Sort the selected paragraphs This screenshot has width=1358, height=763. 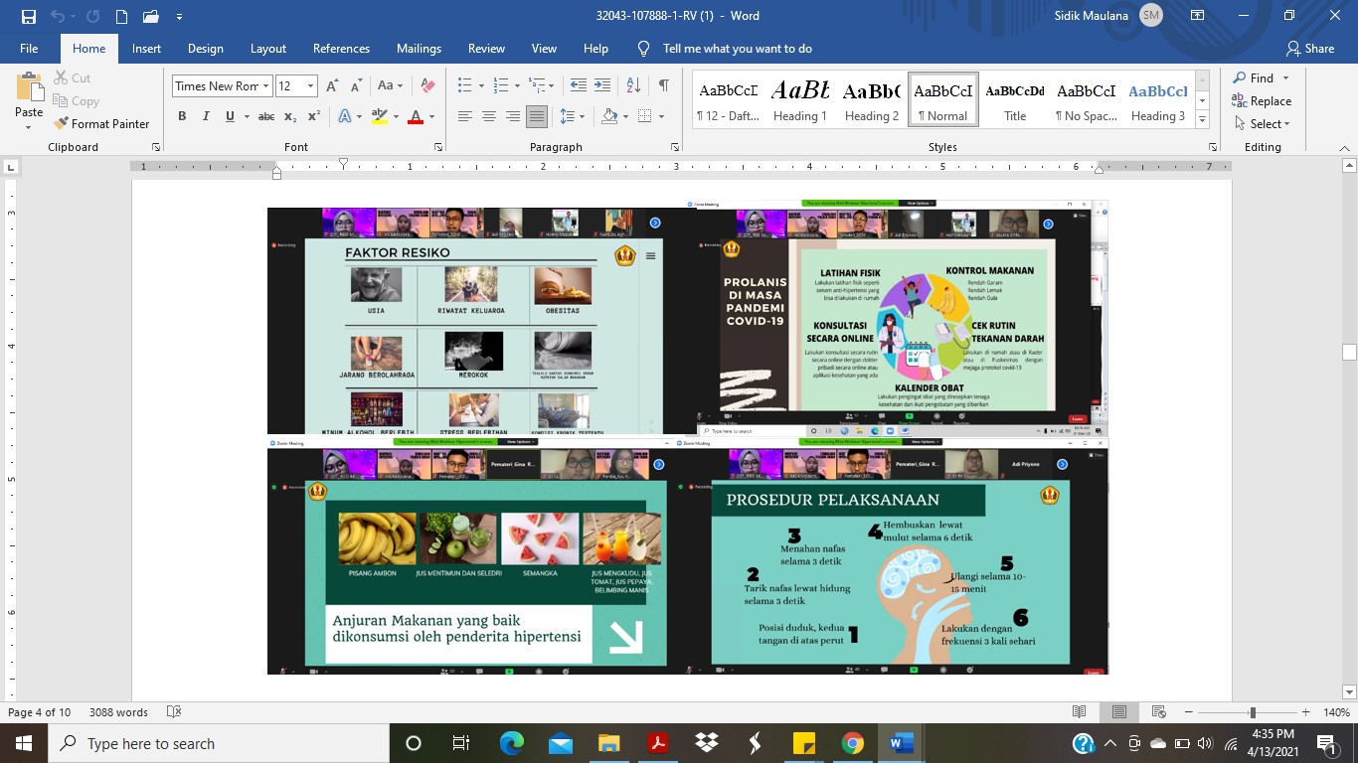click(x=634, y=86)
